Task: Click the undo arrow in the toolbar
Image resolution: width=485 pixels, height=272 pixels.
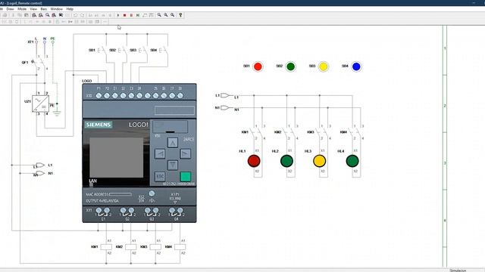Action: [75, 15]
